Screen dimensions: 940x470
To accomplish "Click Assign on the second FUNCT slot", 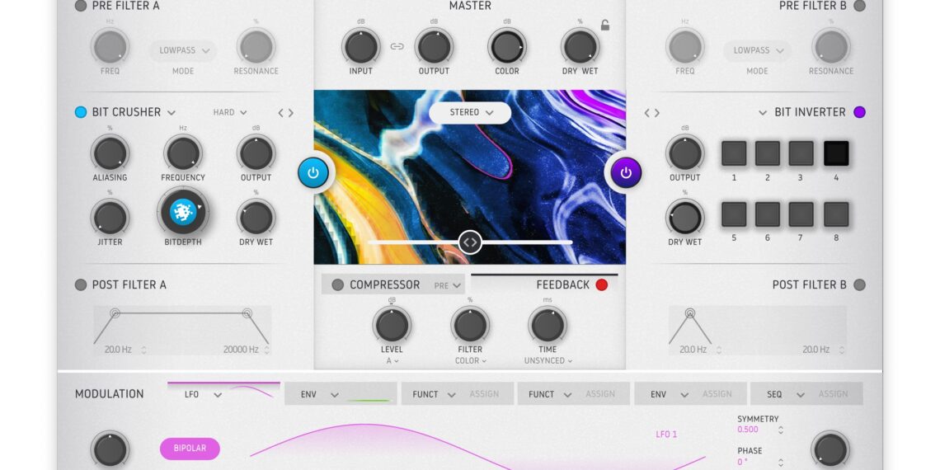I will click(600, 394).
